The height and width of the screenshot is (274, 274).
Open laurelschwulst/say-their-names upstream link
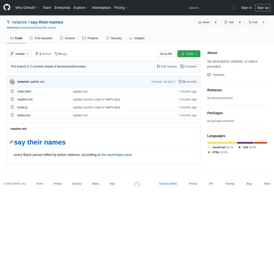tap(38, 28)
